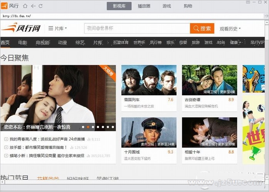Viewport: 269px width, 192px height.
Task: Click the orange 搜索 button
Action: tap(202, 28)
